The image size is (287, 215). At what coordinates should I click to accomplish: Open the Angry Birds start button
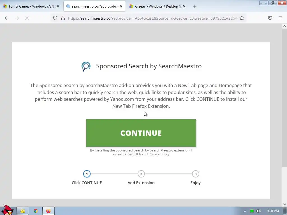coord(7,210)
